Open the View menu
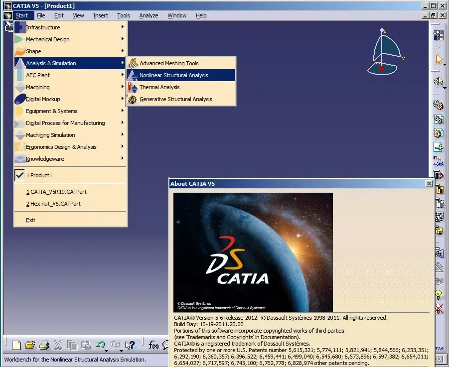This screenshot has width=449, height=367. pyautogui.click(x=78, y=15)
